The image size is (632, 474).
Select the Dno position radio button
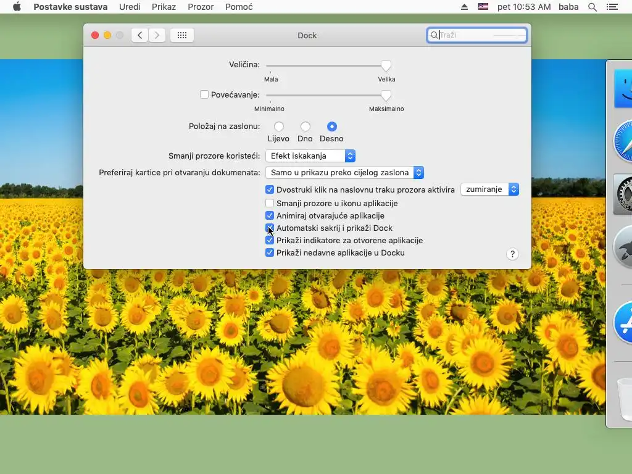[305, 127]
